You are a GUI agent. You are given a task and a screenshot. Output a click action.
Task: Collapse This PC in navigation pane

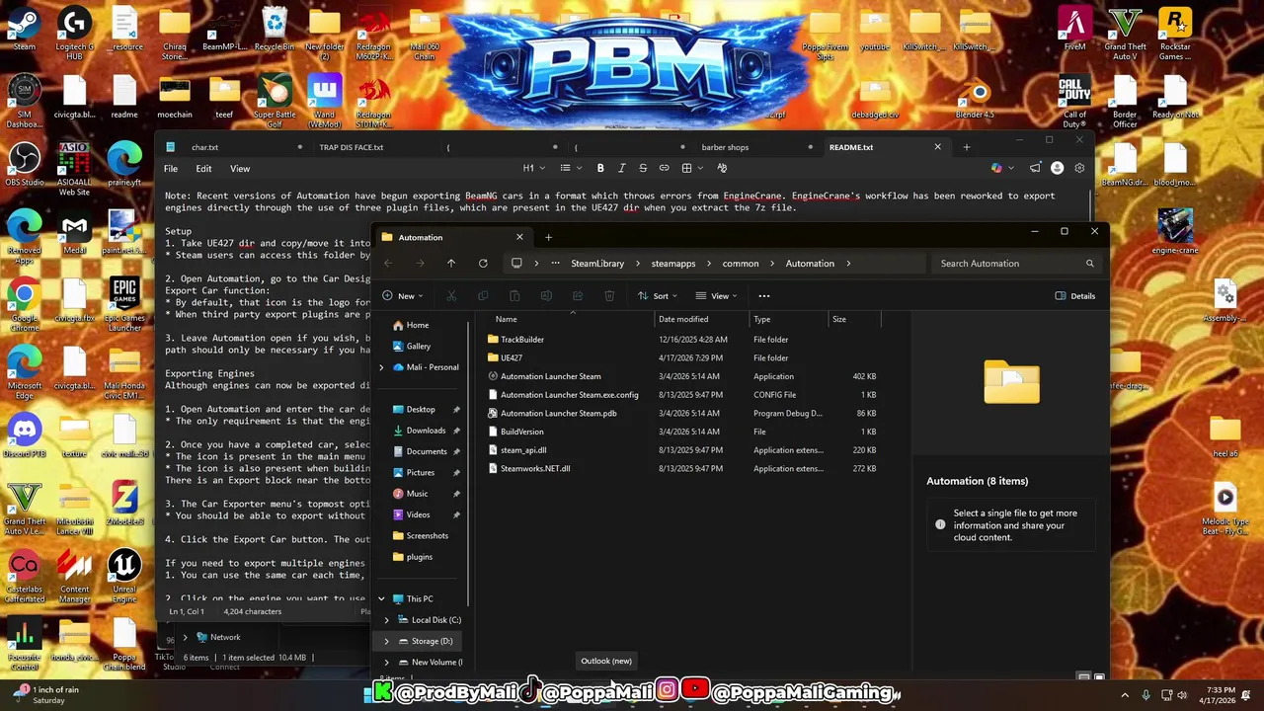(381, 598)
